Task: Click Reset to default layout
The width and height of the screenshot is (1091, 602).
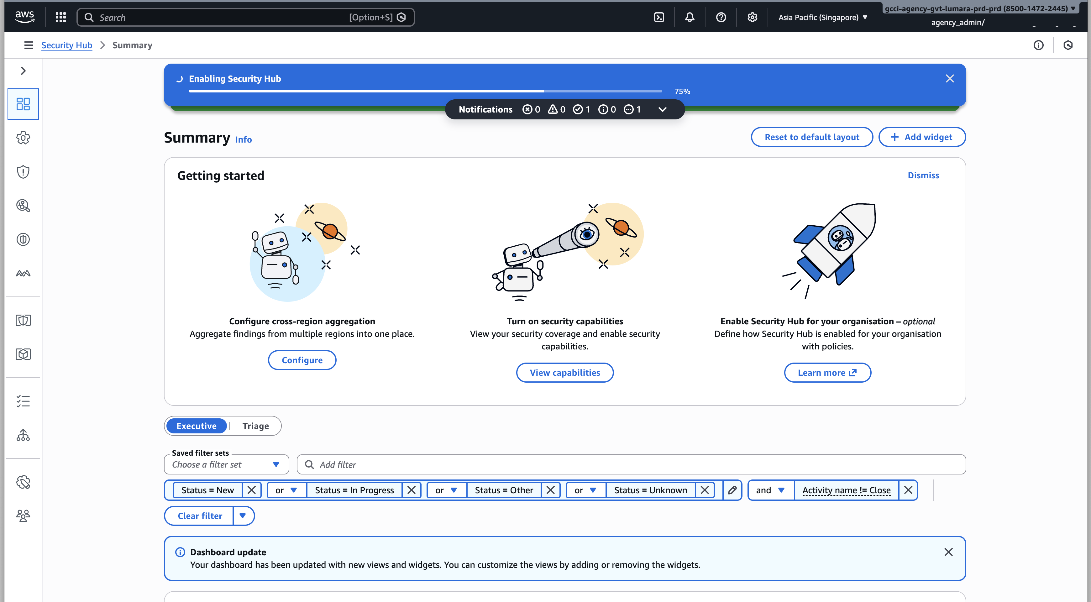Action: point(812,137)
